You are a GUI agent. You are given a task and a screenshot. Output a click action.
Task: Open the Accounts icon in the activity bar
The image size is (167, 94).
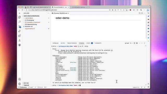(x=20, y=79)
